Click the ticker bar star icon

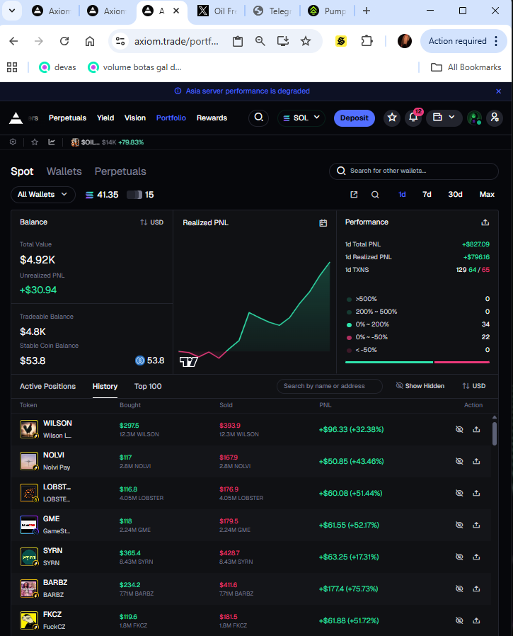point(35,142)
